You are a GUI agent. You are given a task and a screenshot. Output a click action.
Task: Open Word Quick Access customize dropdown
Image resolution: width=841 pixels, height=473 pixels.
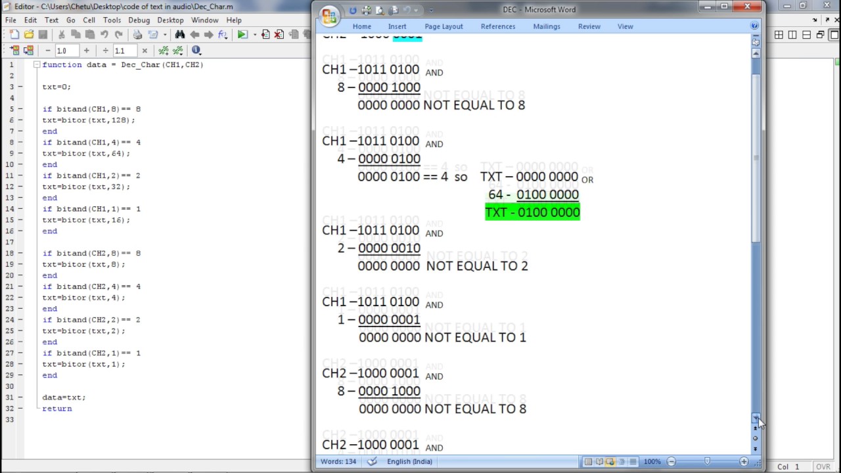(431, 10)
